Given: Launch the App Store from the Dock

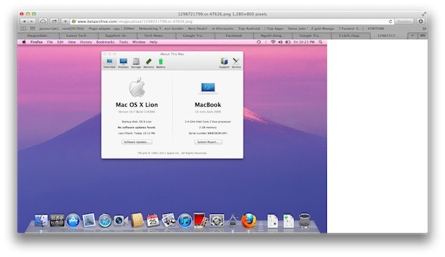Looking at the screenshot, I should [73, 220].
